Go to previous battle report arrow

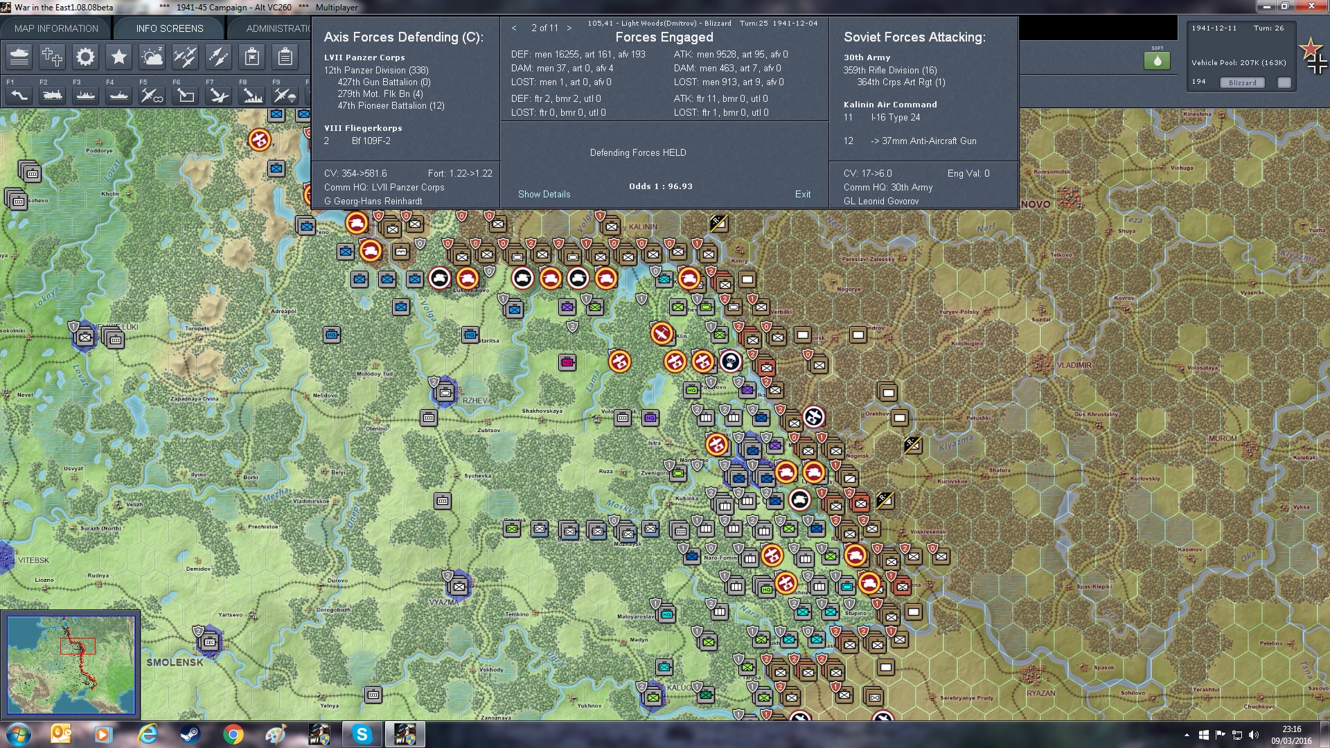(x=514, y=28)
